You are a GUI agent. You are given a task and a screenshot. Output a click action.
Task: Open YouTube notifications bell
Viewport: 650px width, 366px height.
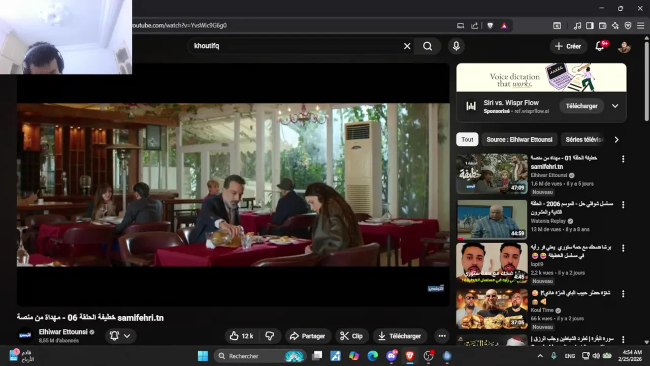[600, 46]
